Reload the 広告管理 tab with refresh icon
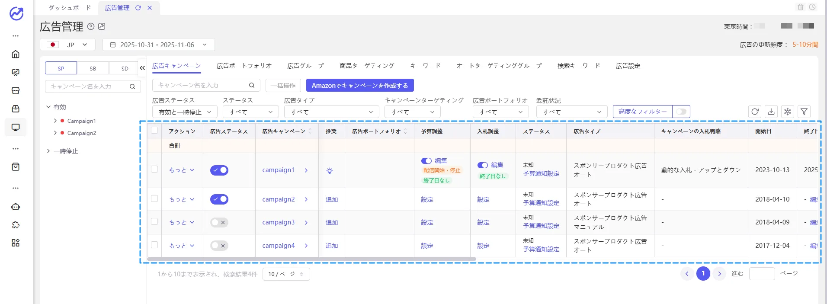 (138, 8)
